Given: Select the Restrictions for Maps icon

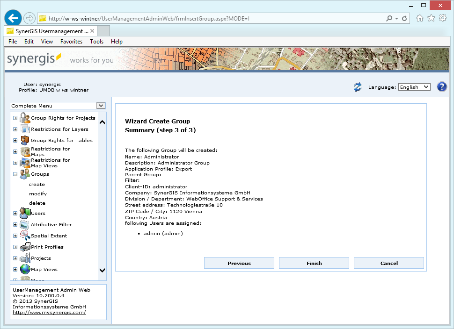Looking at the screenshot, I should [x=24, y=151].
